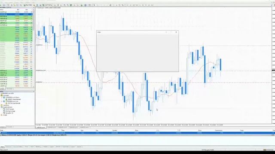Select the Favorites tab in Navigator

[10, 127]
